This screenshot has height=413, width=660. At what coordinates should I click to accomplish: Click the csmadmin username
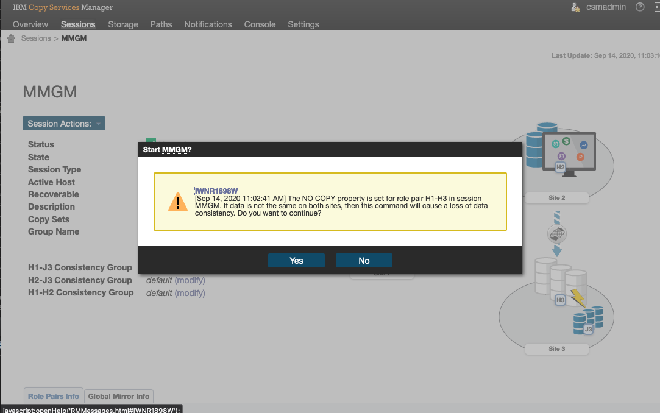pos(606,7)
